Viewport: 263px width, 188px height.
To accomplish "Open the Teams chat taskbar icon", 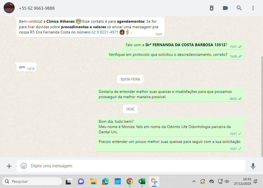I will coord(81,181).
